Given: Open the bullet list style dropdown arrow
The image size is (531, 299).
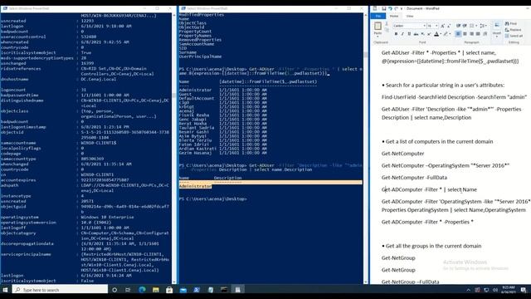Looking at the screenshot, I should tap(475, 26).
